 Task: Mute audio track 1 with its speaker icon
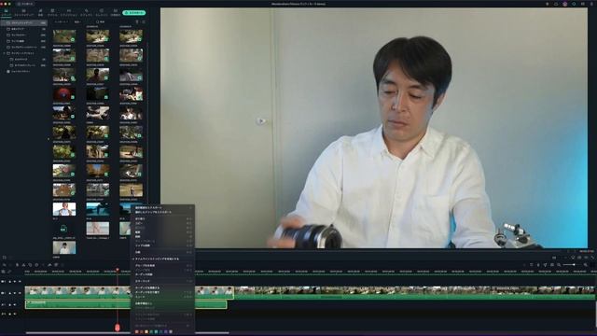pyautogui.click(x=15, y=305)
